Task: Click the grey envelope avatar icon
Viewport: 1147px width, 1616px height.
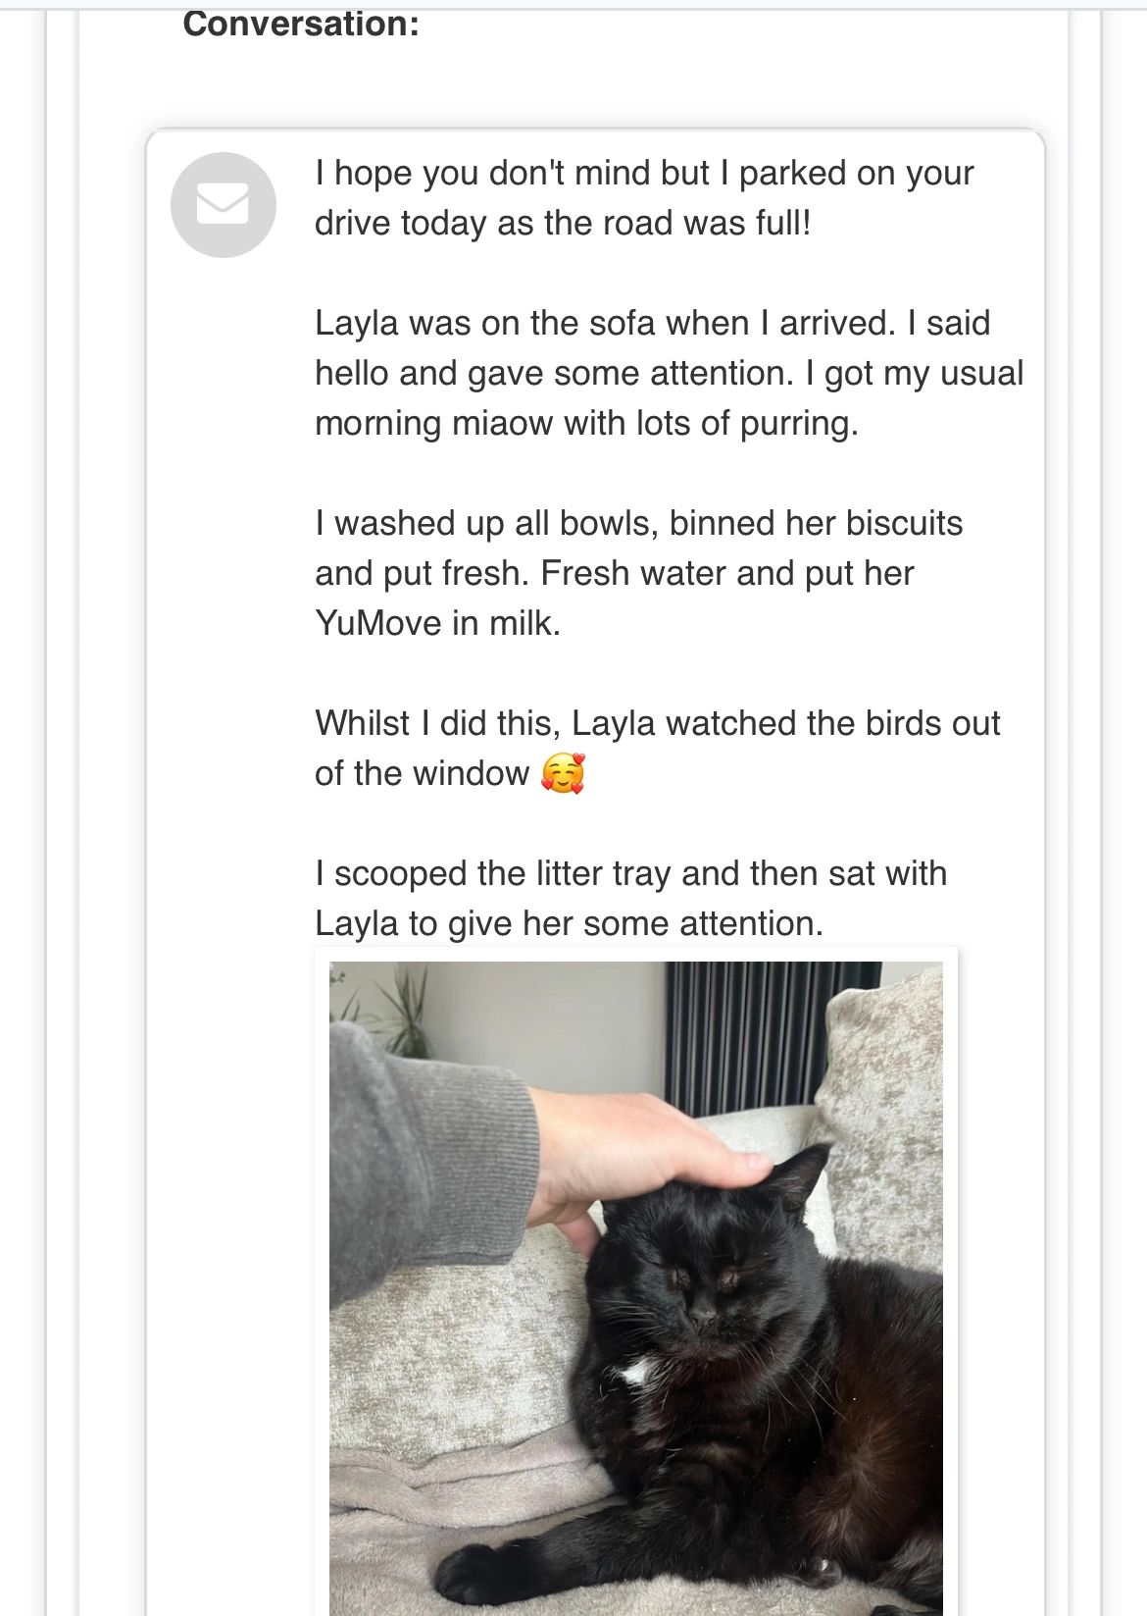Action: point(224,205)
